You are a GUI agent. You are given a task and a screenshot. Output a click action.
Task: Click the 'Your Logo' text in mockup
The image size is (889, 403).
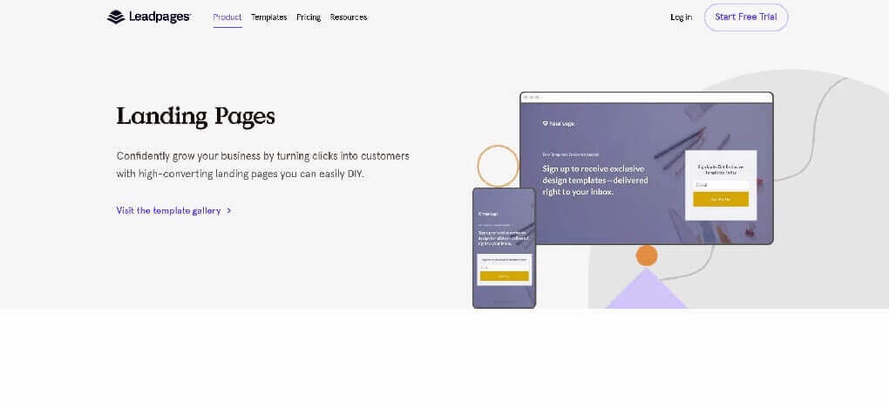[559, 123]
